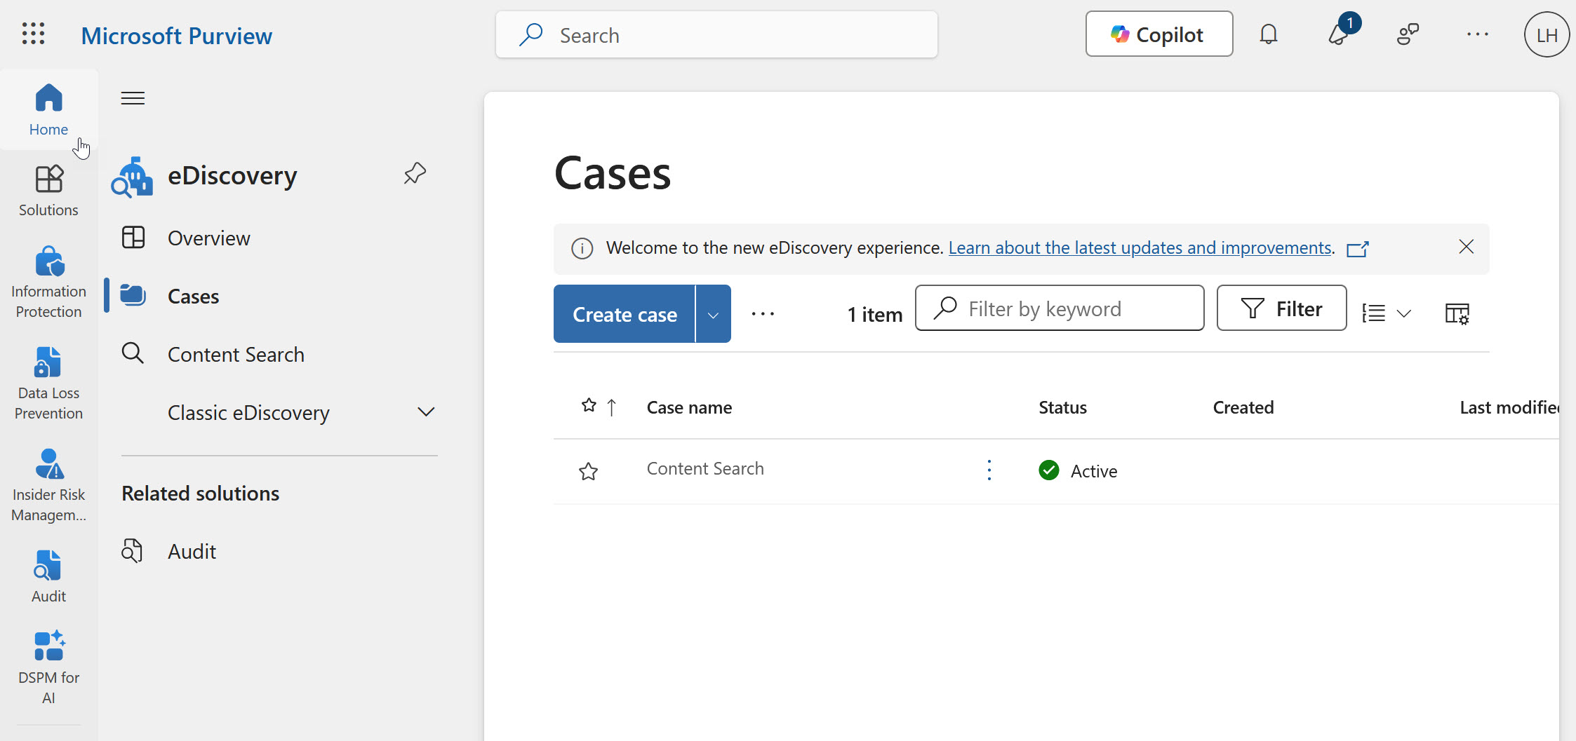Open Audit in the left rail

point(48,576)
